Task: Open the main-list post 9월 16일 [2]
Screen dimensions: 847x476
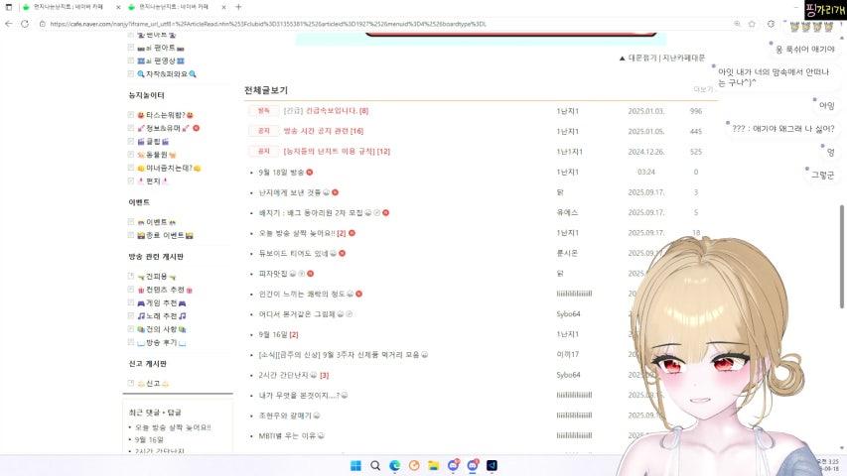Action: 278,334
